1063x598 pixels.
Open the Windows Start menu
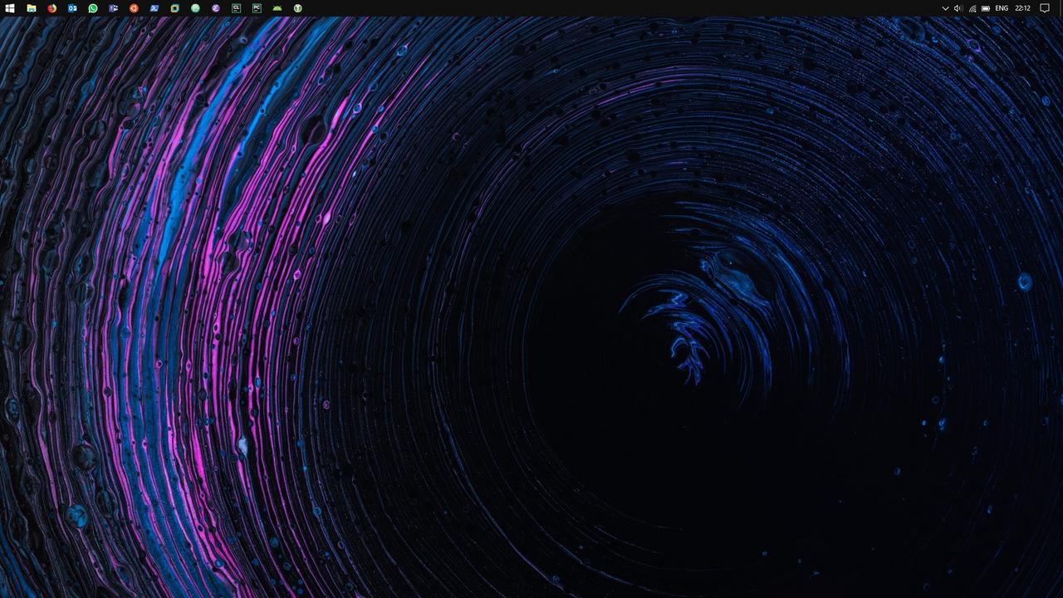(10, 8)
